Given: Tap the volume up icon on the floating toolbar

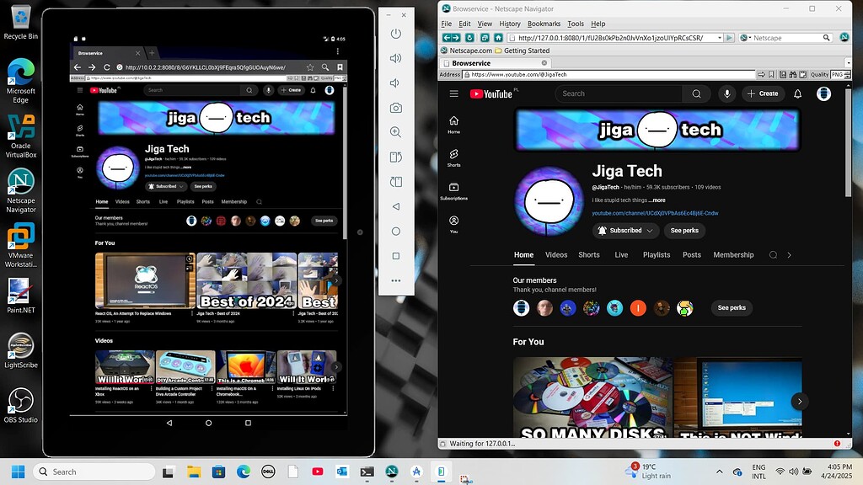Looking at the screenshot, I should click(x=396, y=59).
